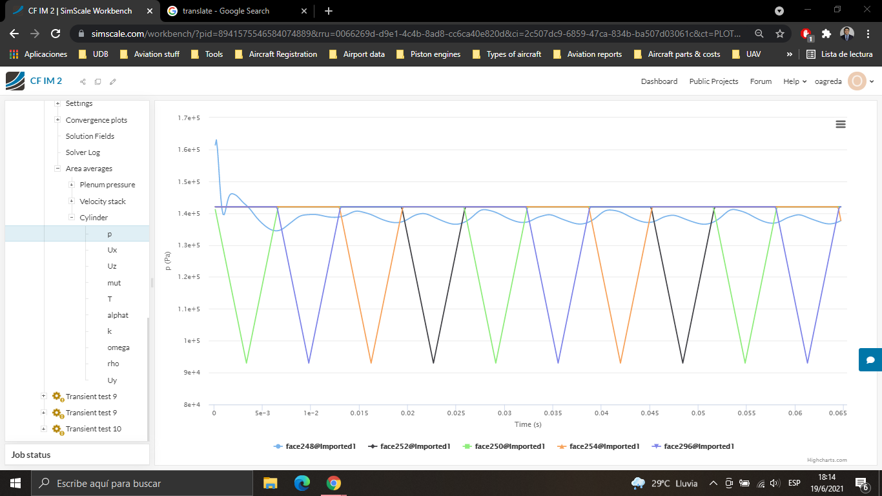Expand the first Transient test 9 node
Image resolution: width=882 pixels, height=496 pixels.
coord(43,397)
